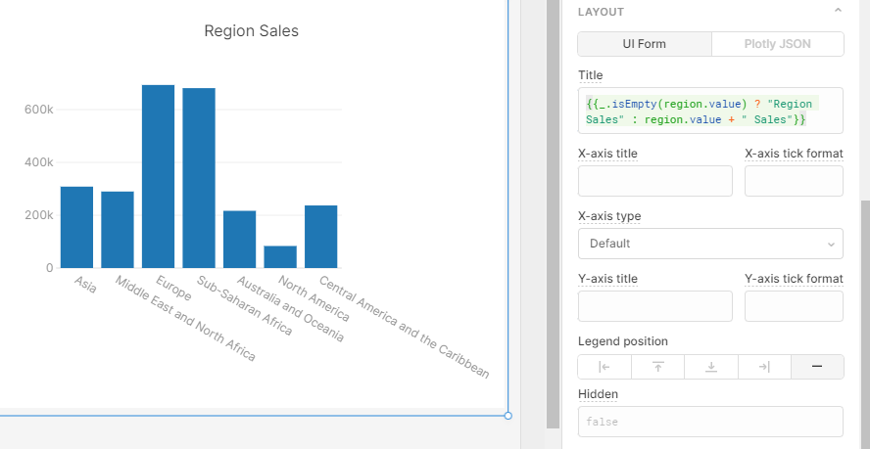Screen dimensions: 870x449
Task: Collapse the LAYOUT section chevron
Action: (838, 11)
